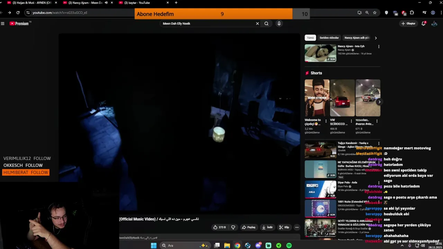443x249 pixels.
Task: Open Spotify from the taskbar
Action: coord(289,246)
